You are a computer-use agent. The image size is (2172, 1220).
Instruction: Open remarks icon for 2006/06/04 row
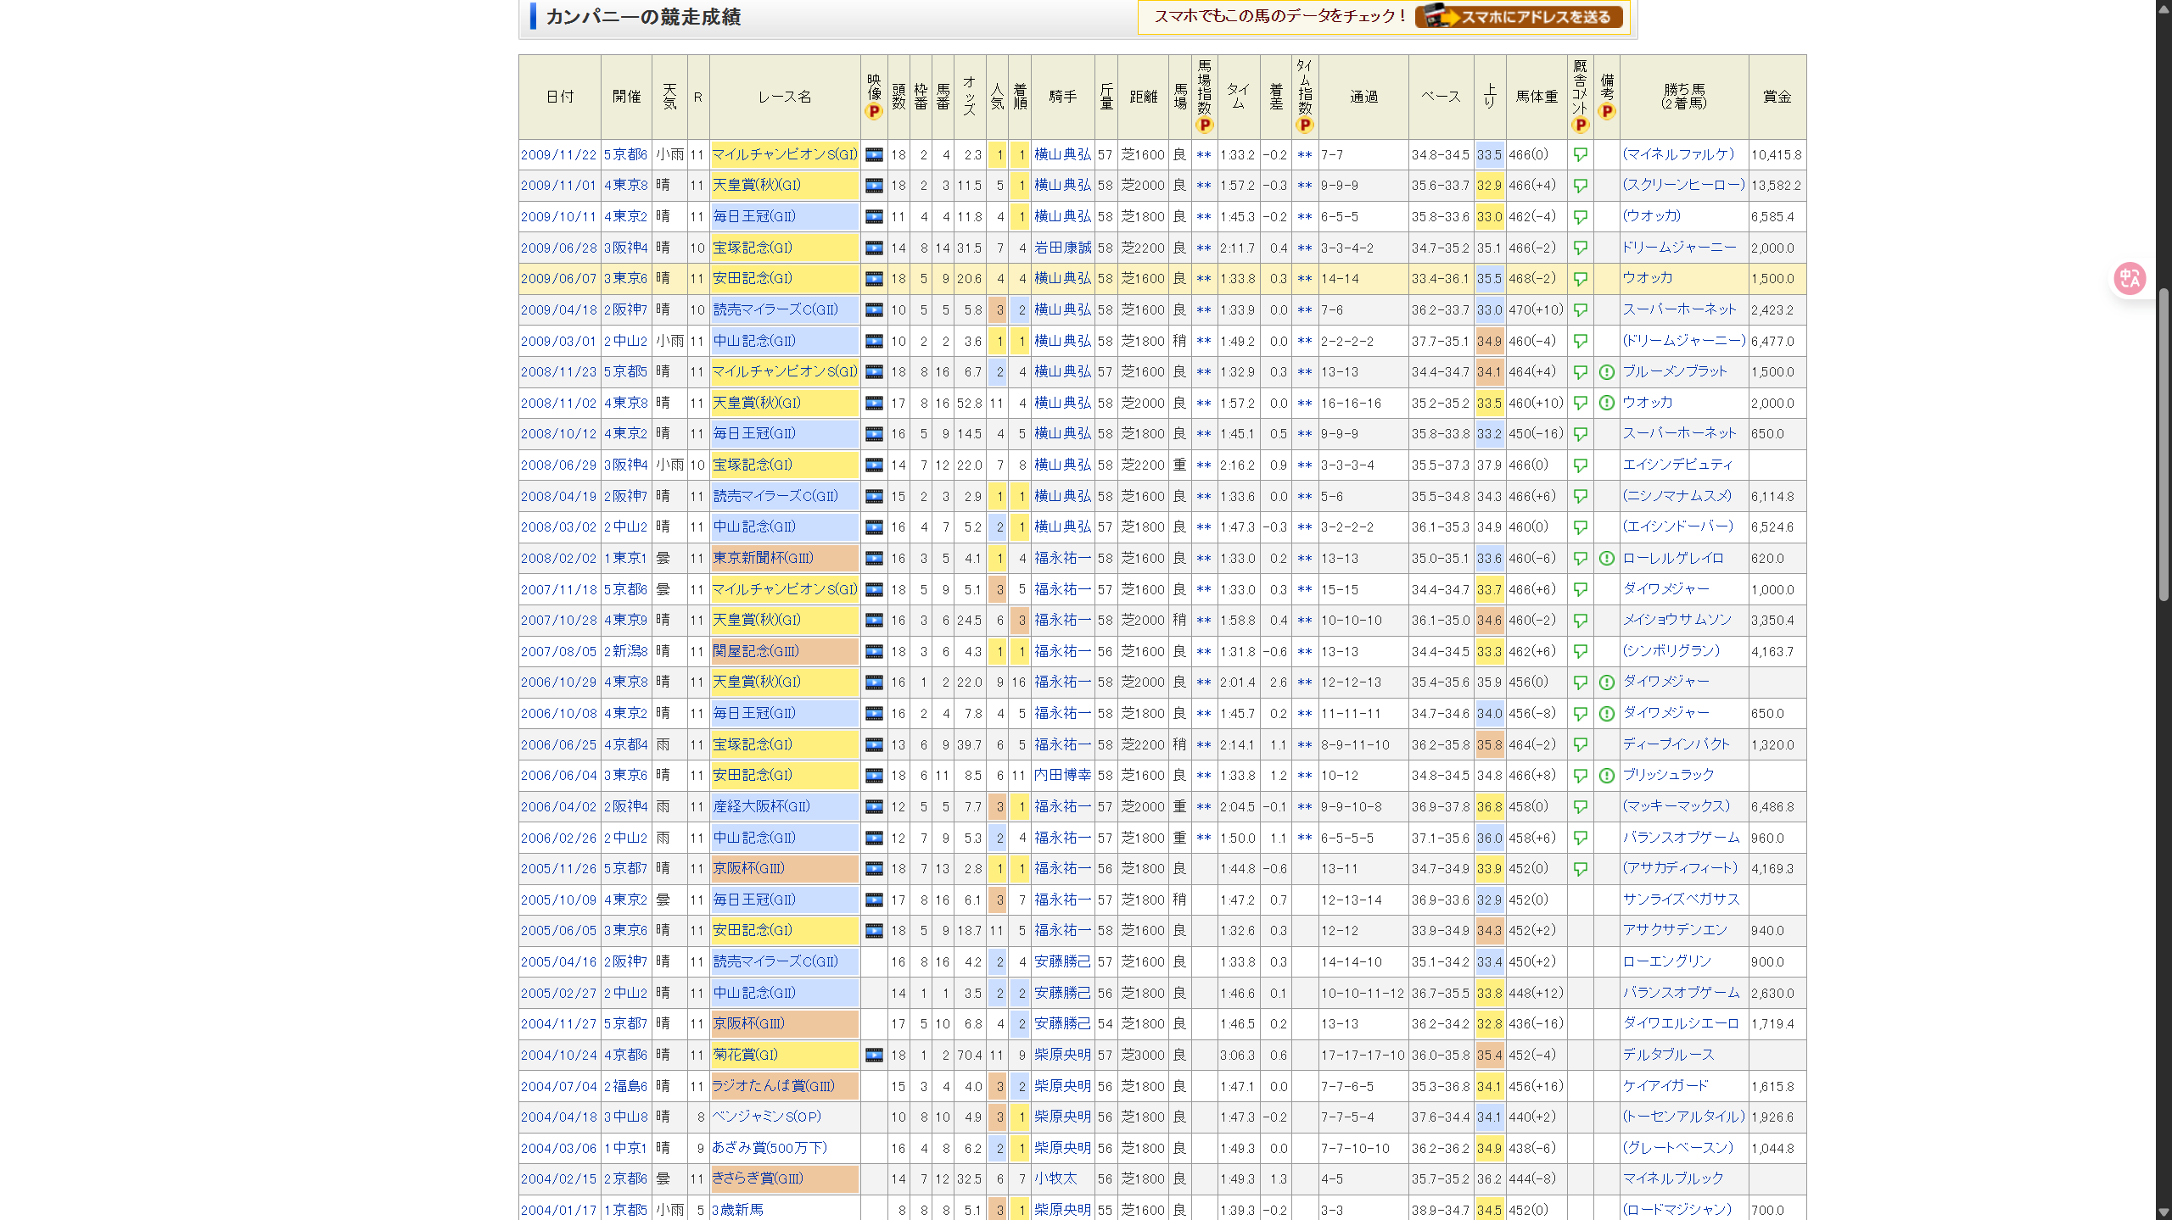click(x=1606, y=776)
